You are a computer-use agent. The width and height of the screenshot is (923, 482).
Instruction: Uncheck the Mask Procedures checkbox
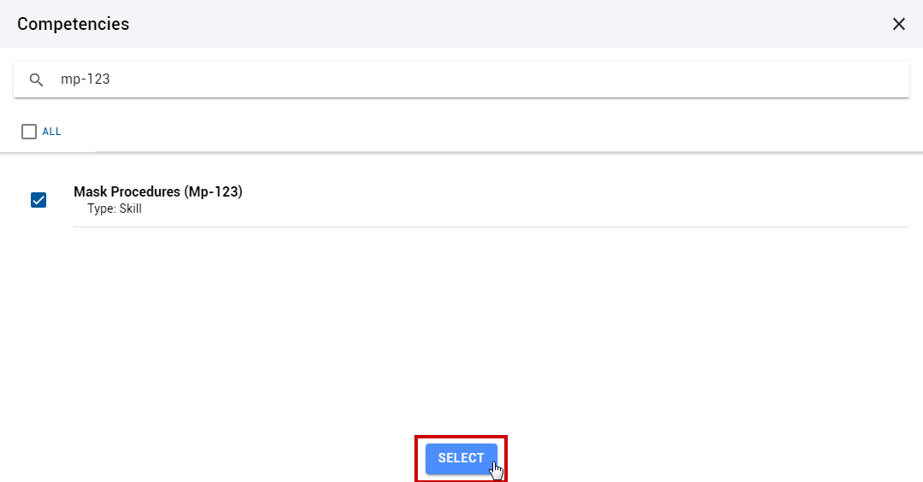click(39, 201)
